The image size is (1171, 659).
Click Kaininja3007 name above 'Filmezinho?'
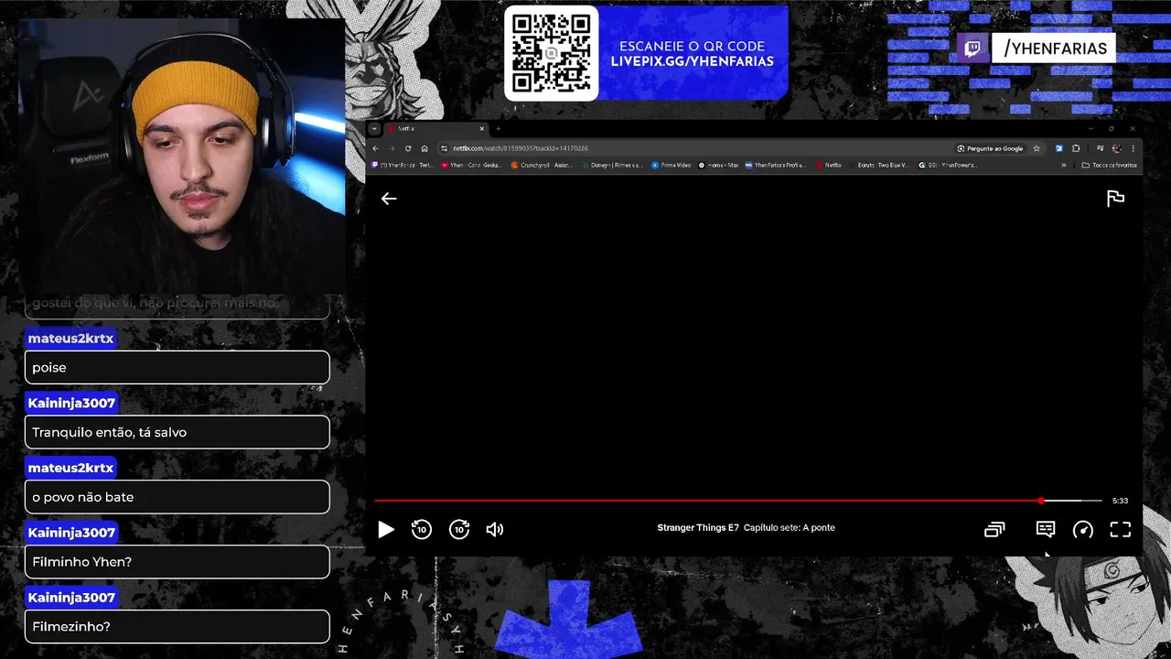point(71,598)
